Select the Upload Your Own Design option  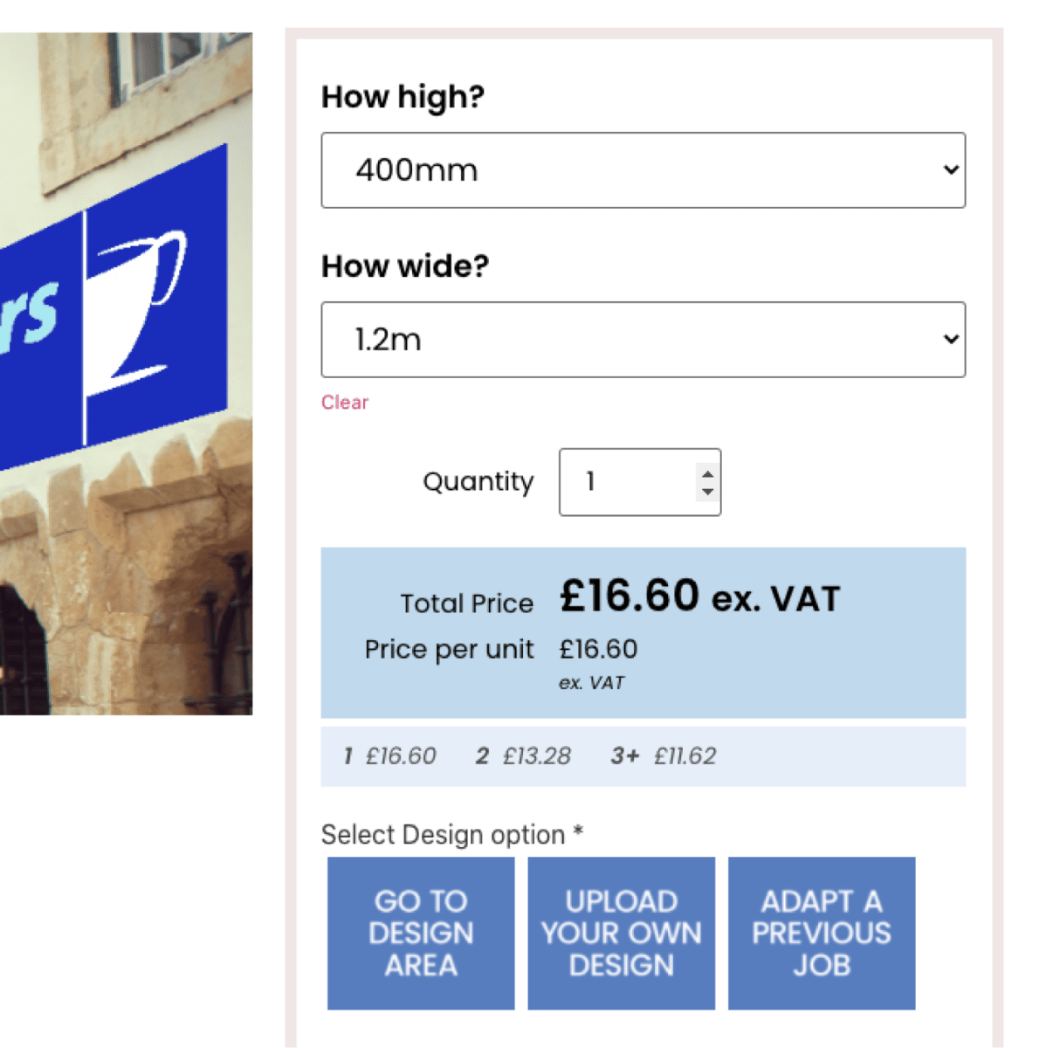coord(621,933)
